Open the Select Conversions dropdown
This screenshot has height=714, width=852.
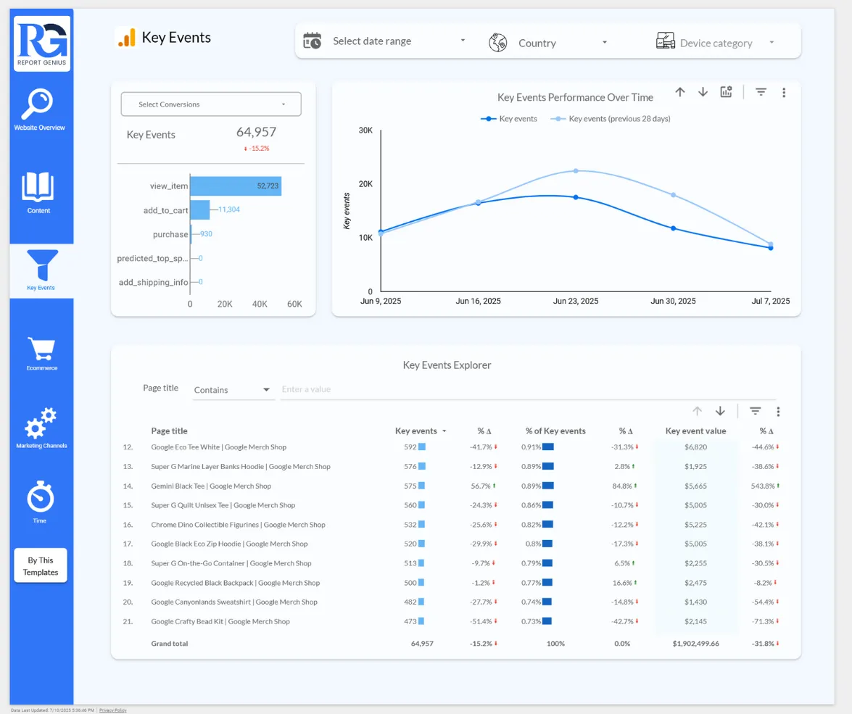211,104
